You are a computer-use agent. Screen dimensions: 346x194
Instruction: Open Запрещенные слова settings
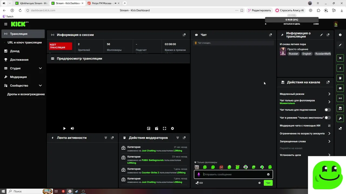click(305, 141)
